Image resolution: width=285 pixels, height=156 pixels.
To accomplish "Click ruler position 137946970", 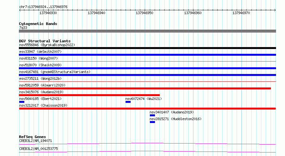I will [x=241, y=13].
